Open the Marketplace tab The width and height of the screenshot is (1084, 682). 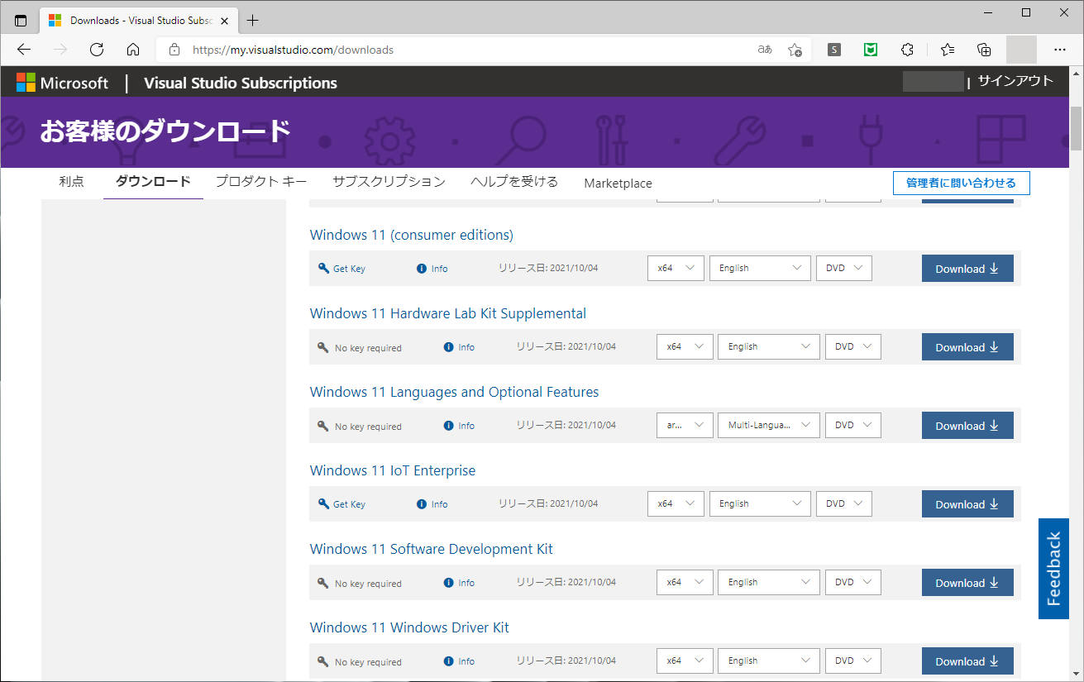pos(618,184)
